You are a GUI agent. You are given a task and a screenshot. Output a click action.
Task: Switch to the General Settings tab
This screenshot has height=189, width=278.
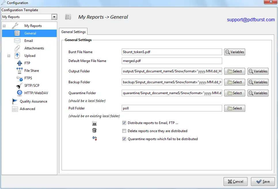click(x=73, y=32)
